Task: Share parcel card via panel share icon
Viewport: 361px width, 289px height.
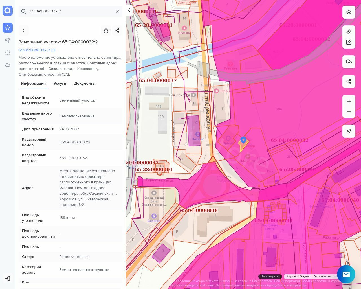Action: (117, 30)
